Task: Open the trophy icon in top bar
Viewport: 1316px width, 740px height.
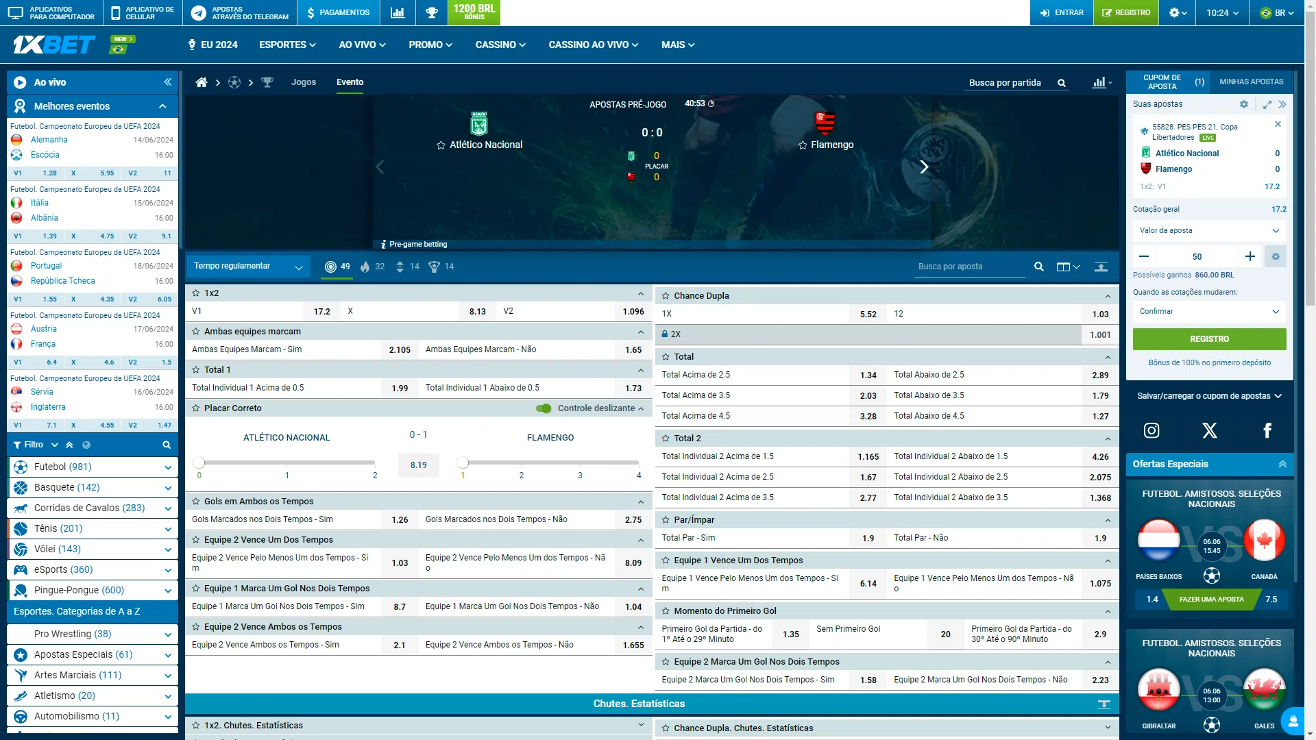Action: [432, 12]
